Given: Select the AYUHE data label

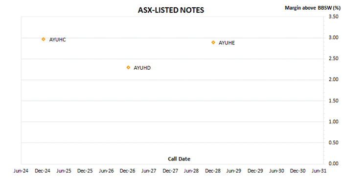Looking at the screenshot, I should pos(227,43).
